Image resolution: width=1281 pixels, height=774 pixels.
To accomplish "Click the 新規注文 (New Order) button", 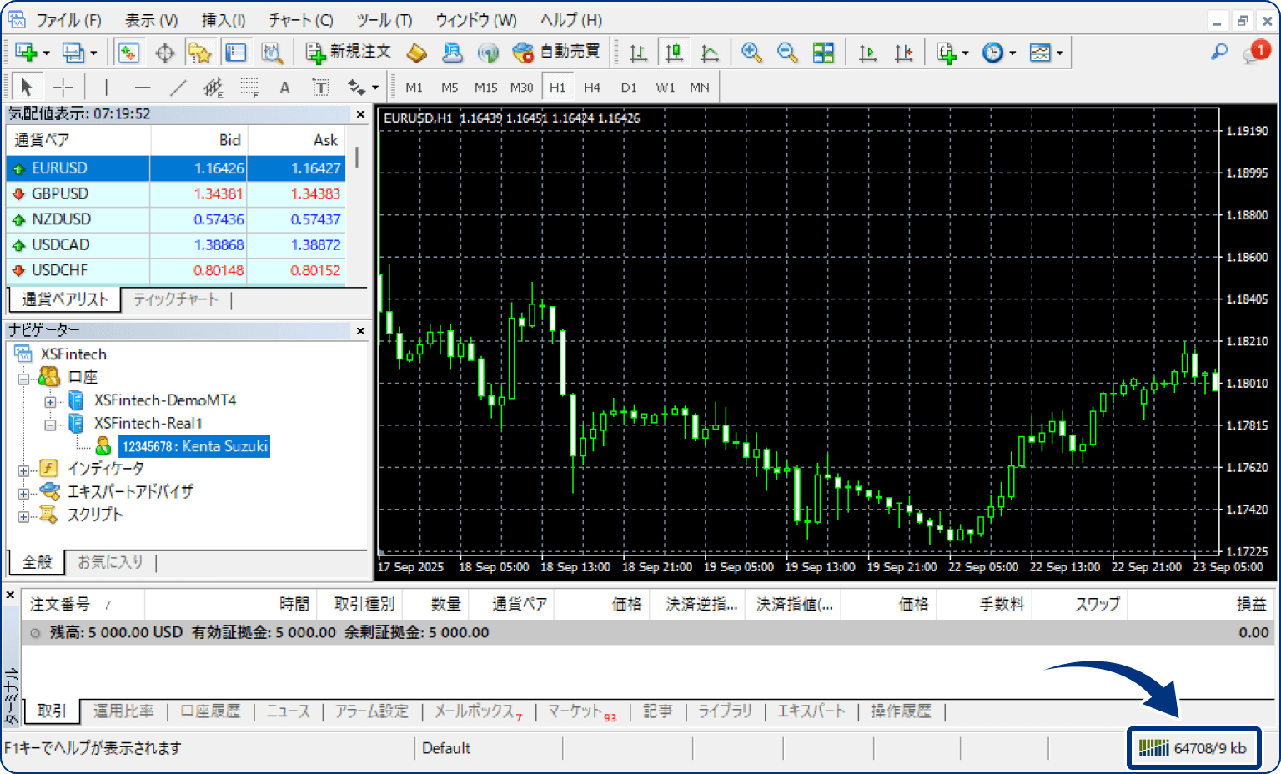I will point(349,53).
